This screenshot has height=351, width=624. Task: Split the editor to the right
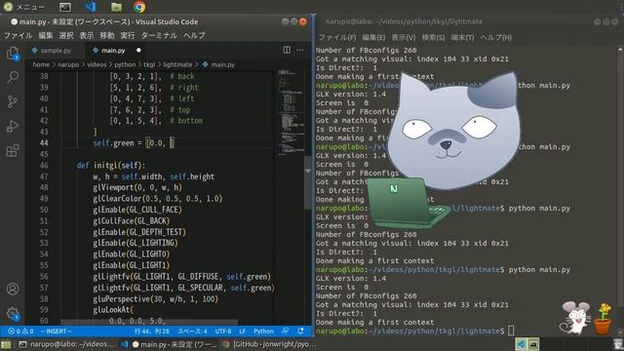pos(287,50)
